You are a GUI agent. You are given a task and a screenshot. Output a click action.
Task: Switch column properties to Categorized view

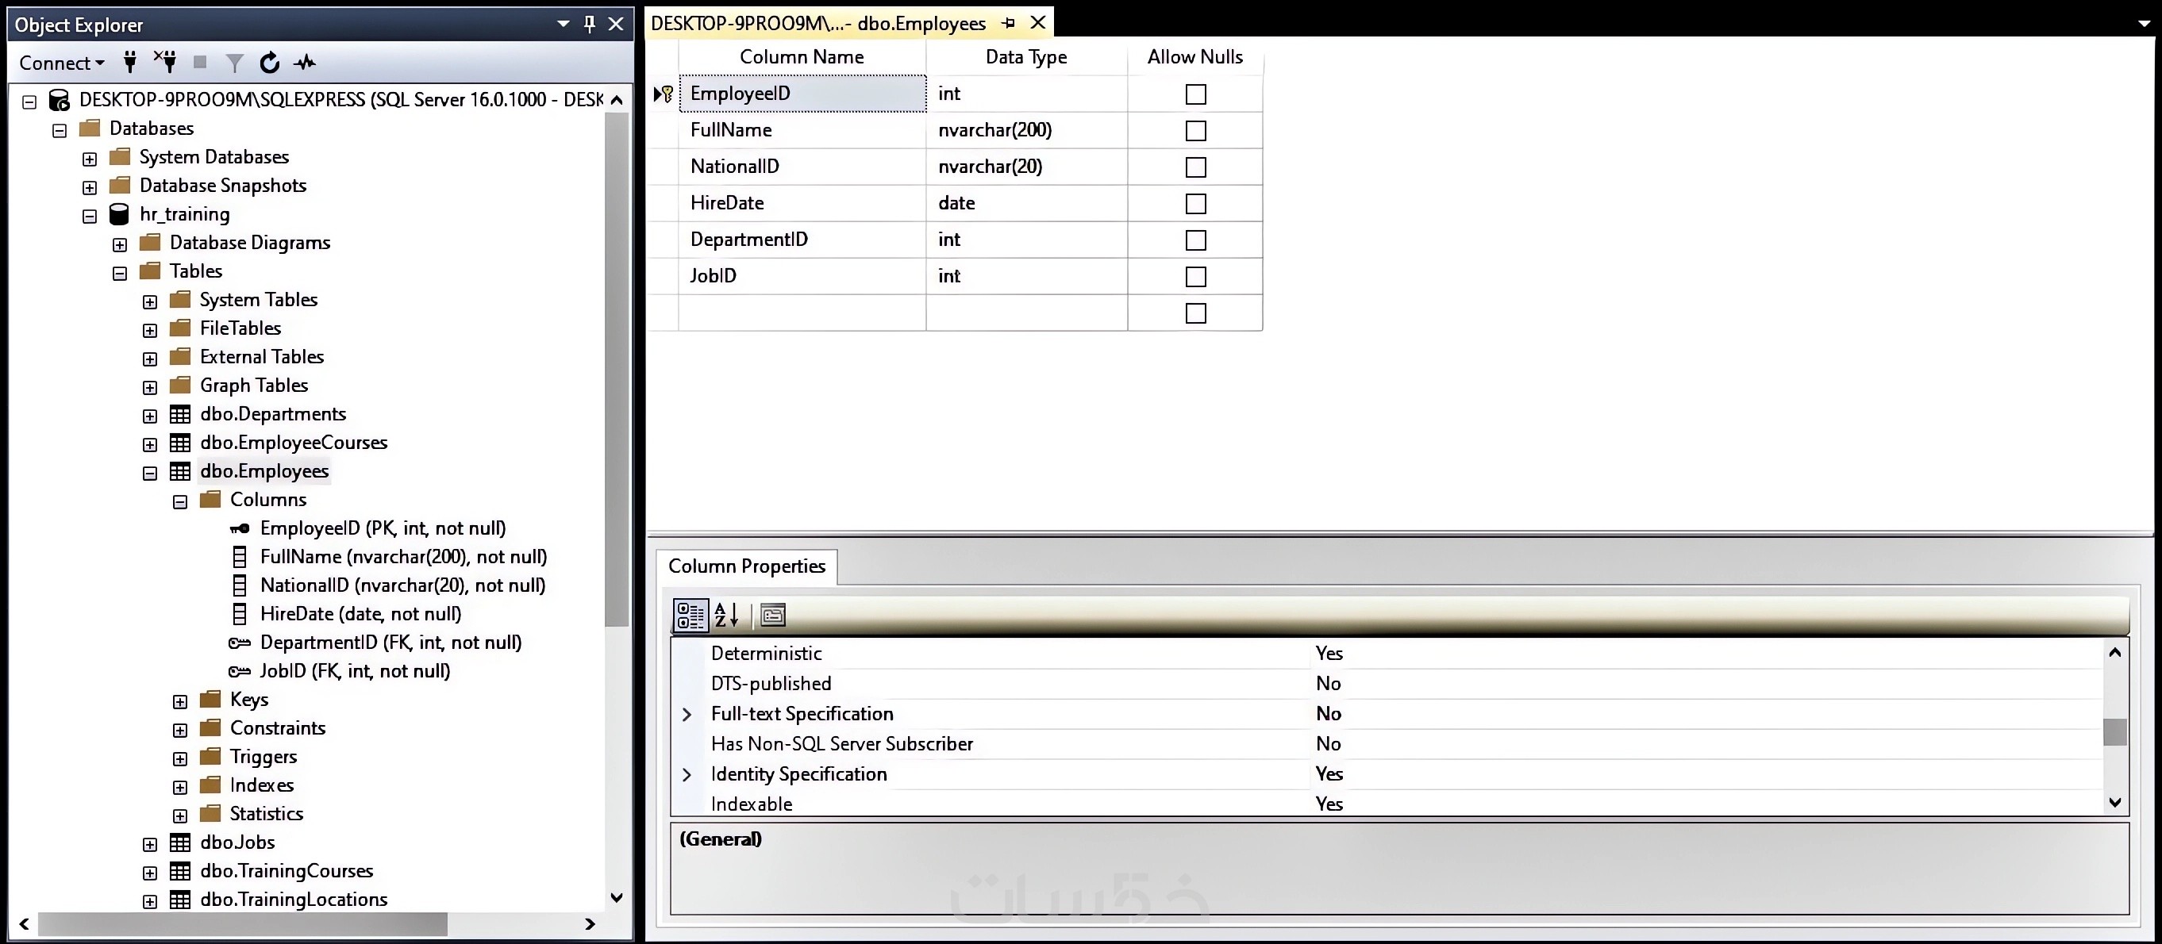coord(691,615)
